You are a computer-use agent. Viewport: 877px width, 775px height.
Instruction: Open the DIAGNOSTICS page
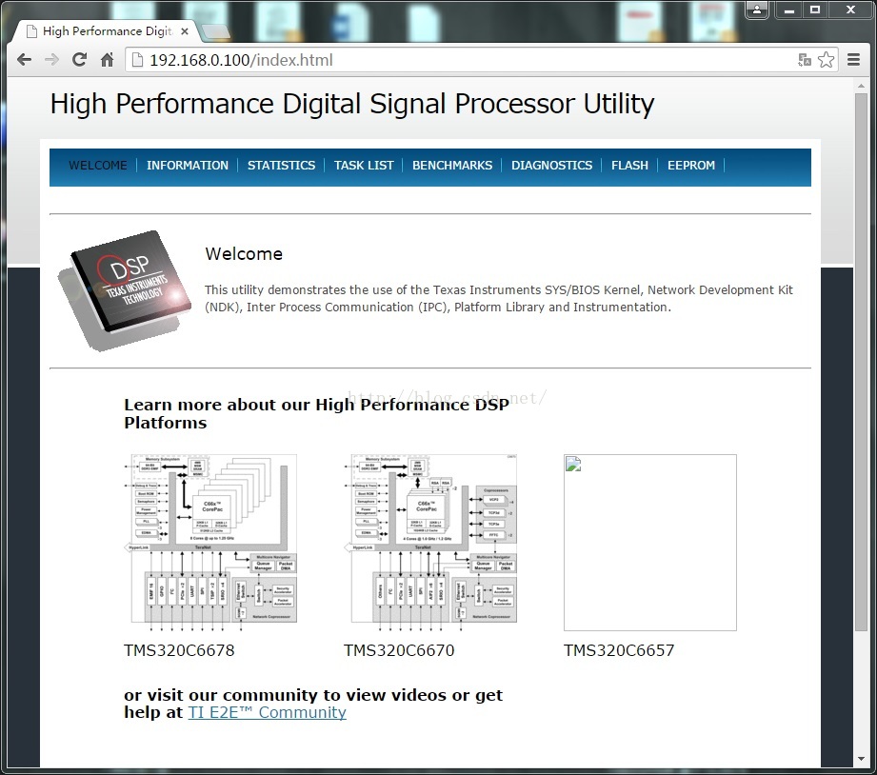tap(551, 166)
